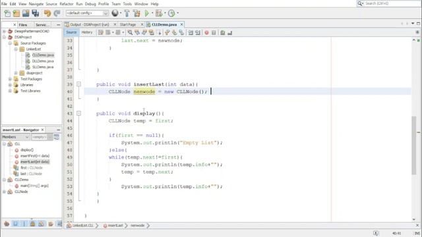The image size is (422, 237).
Task: Collapse the insertLast method code fold
Action: [x=79, y=84]
